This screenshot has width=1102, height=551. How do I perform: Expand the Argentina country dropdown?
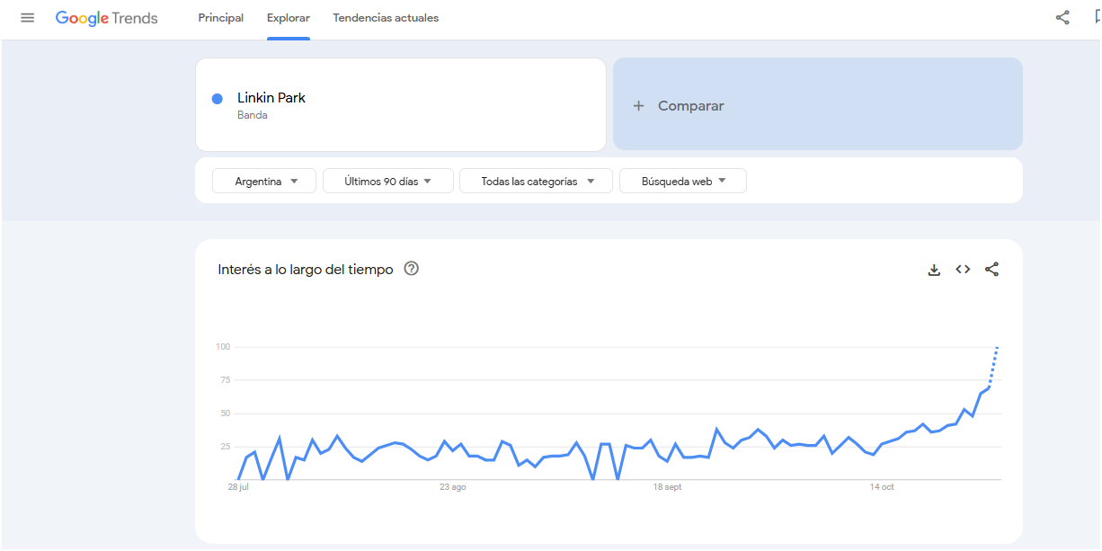pos(264,181)
